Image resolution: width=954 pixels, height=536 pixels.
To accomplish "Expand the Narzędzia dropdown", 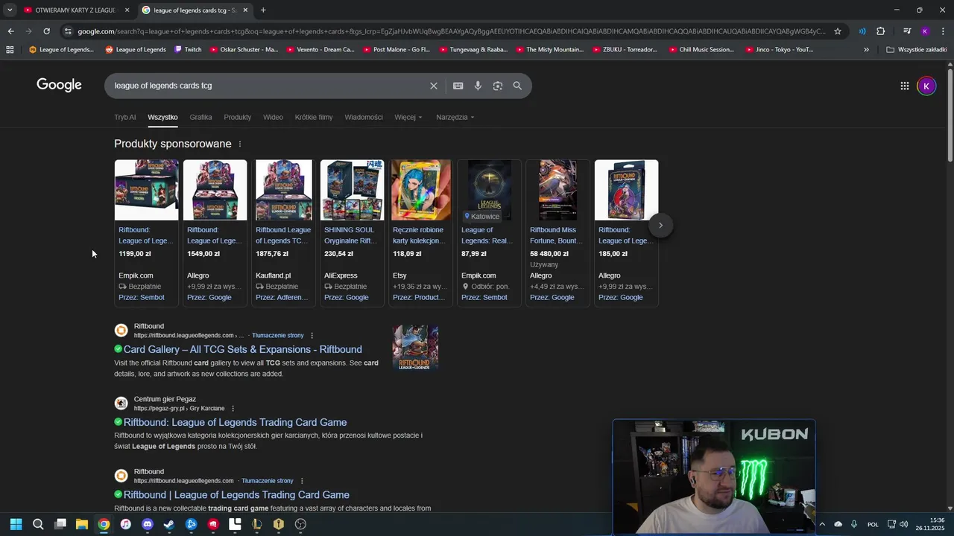I will click(x=455, y=118).
